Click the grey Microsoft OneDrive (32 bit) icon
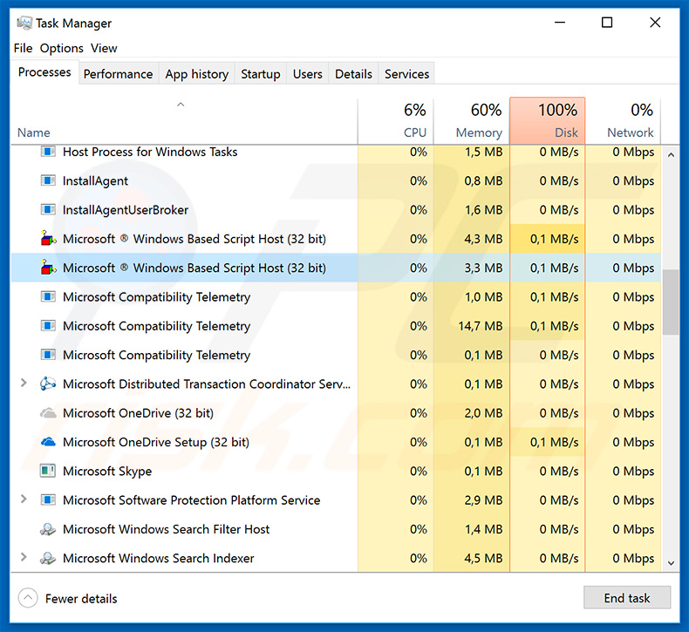This screenshot has height=632, width=689. 48,413
